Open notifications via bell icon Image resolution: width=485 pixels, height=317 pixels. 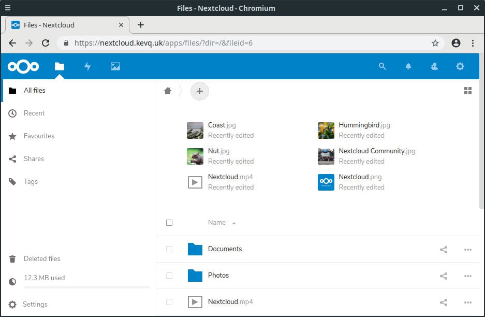coord(408,66)
